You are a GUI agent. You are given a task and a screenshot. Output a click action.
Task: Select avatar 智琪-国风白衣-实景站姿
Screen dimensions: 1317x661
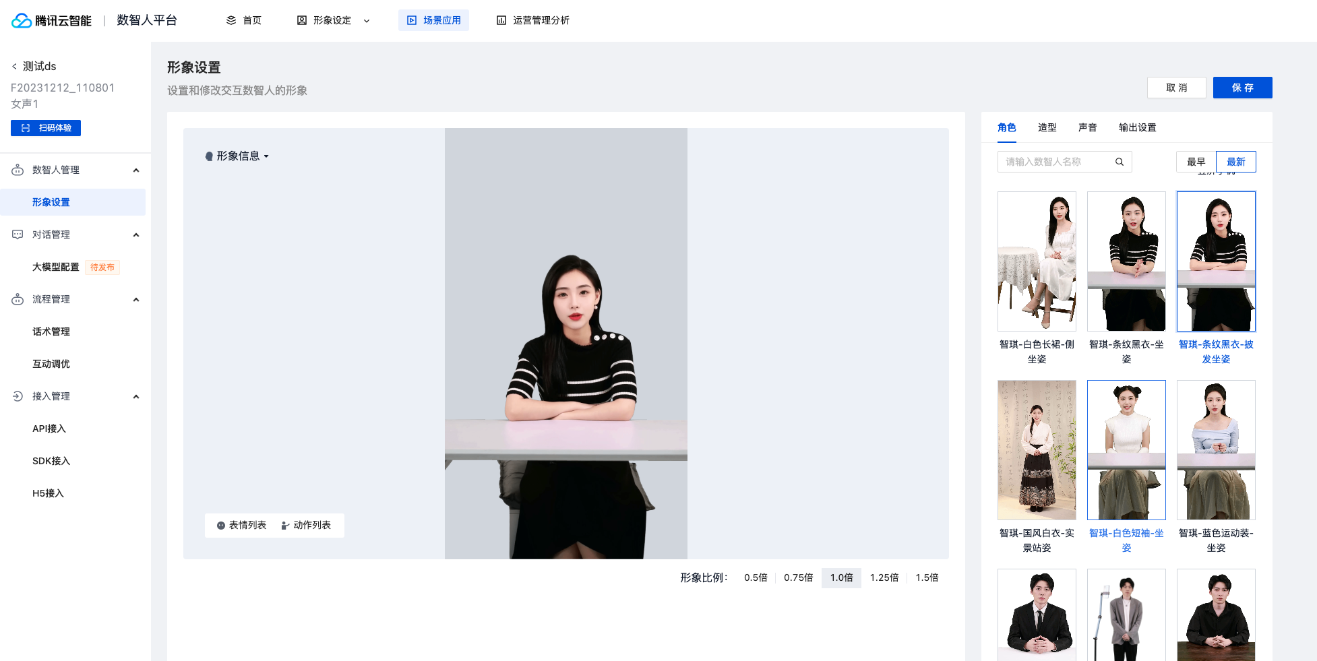pyautogui.click(x=1037, y=450)
